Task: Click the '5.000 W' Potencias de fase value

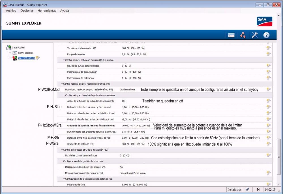Action: pyautogui.click(x=127, y=184)
